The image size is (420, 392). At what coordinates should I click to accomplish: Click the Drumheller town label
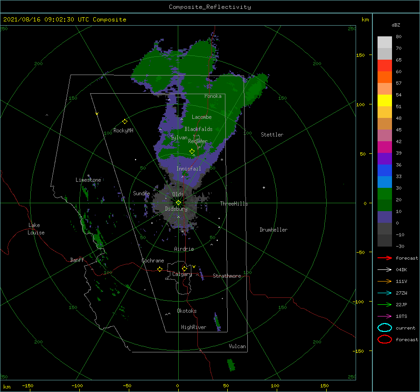tap(273, 230)
